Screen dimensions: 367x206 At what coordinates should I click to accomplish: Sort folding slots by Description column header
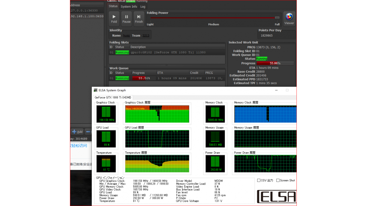pos(177,47)
